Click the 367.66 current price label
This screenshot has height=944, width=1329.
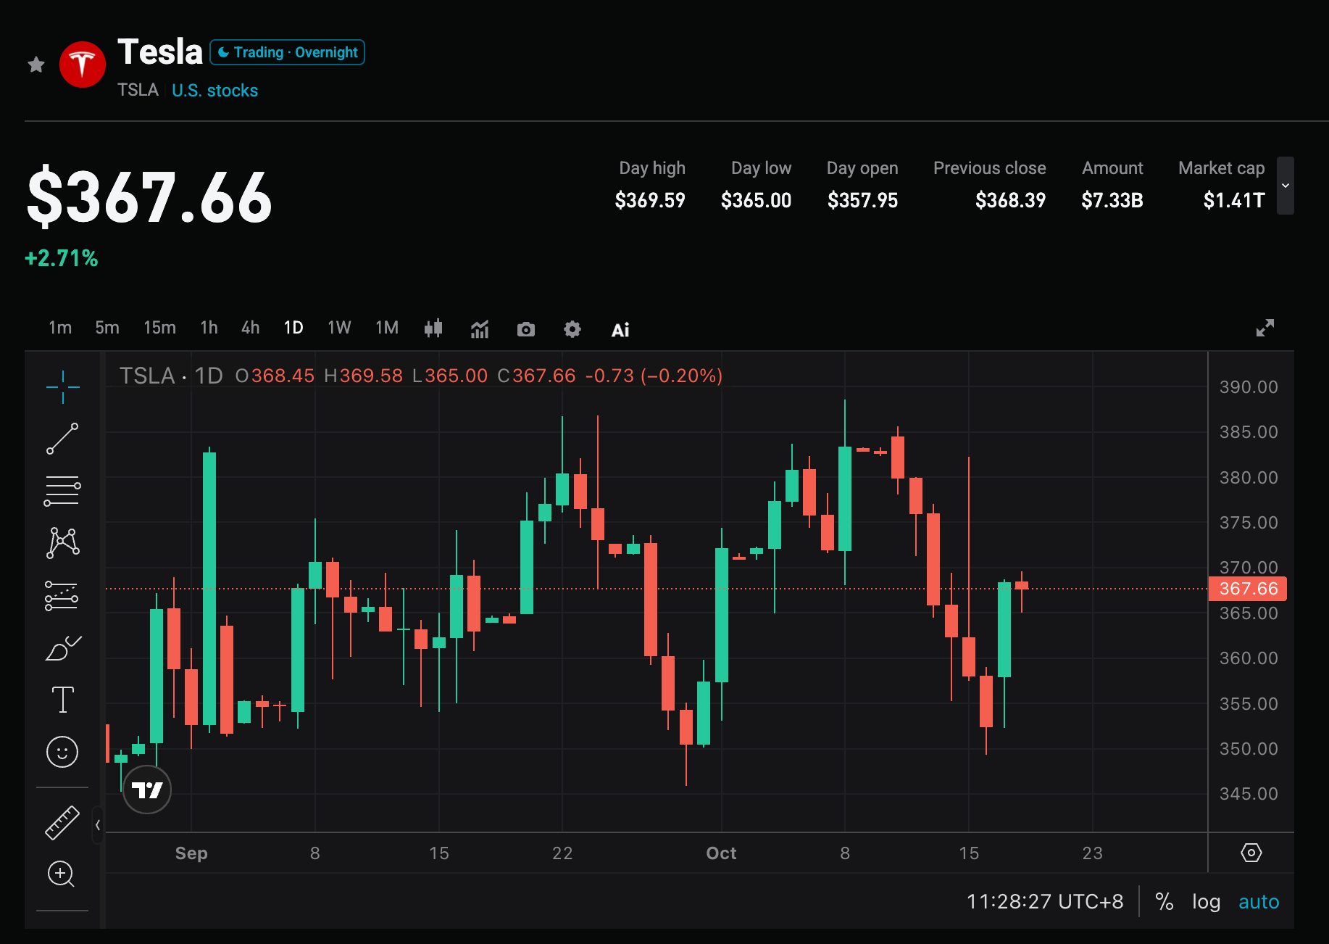1248,589
